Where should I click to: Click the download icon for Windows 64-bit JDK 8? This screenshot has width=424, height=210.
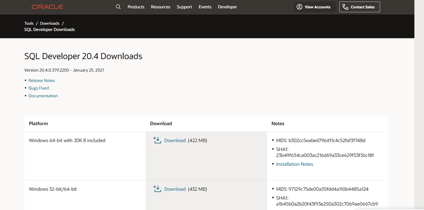pyautogui.click(x=157, y=140)
